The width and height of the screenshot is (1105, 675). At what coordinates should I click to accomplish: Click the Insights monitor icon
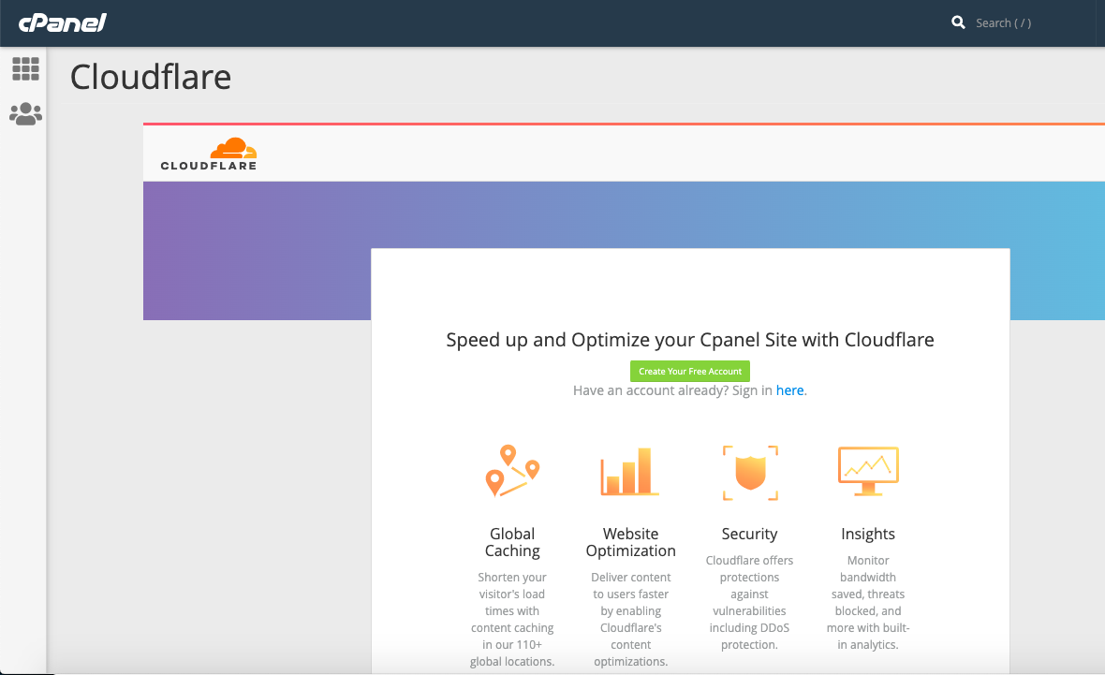point(868,472)
